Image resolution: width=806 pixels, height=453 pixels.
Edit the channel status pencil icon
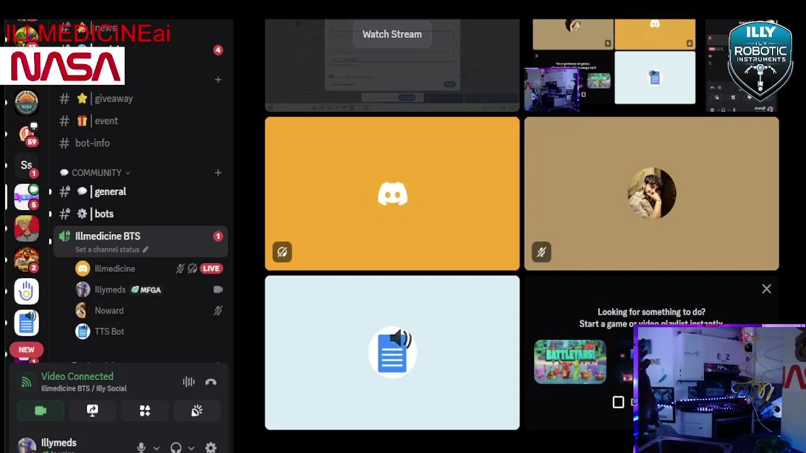145,250
